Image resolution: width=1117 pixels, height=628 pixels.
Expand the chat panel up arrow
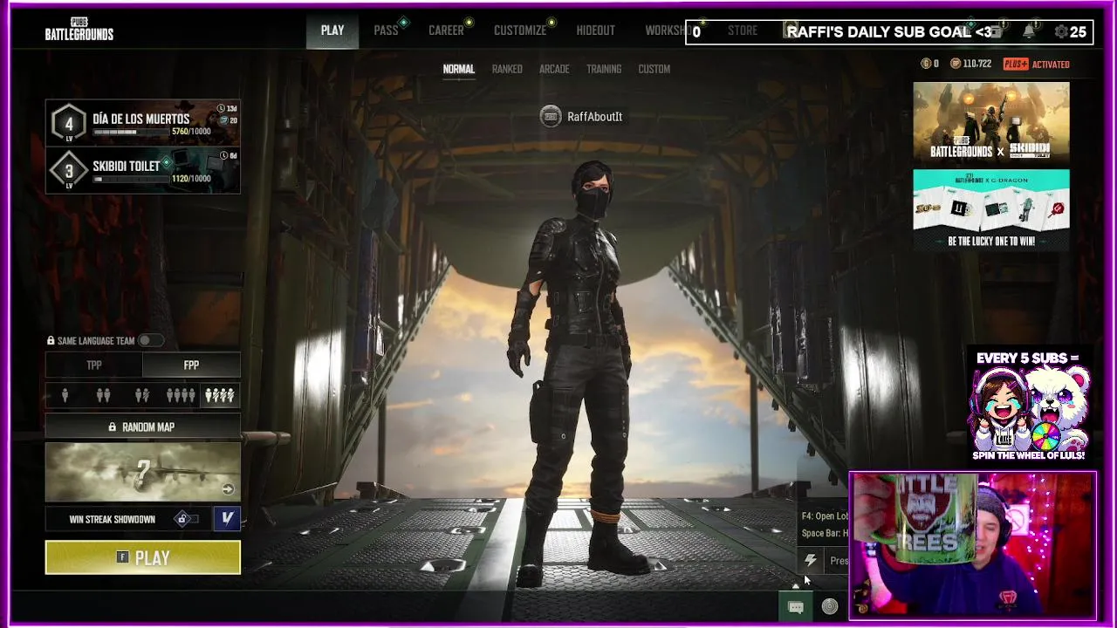click(795, 585)
